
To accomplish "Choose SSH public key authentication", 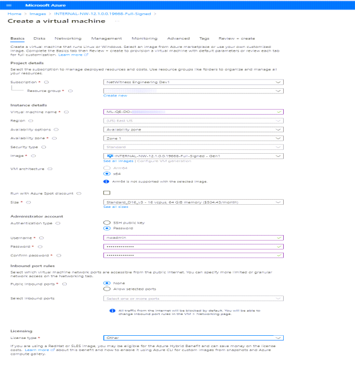I will (x=107, y=222).
